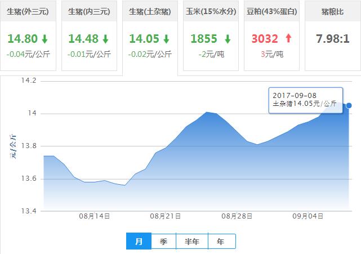
Task: Click the 2017-09-08 price tooltip box
Action: coord(305,99)
